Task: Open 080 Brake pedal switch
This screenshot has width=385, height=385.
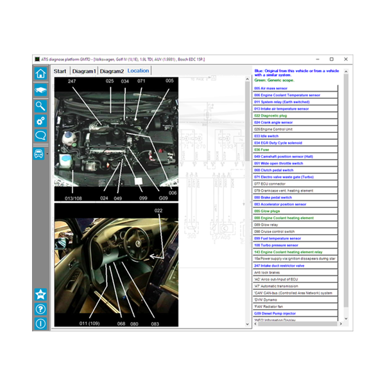Action: [295, 198]
